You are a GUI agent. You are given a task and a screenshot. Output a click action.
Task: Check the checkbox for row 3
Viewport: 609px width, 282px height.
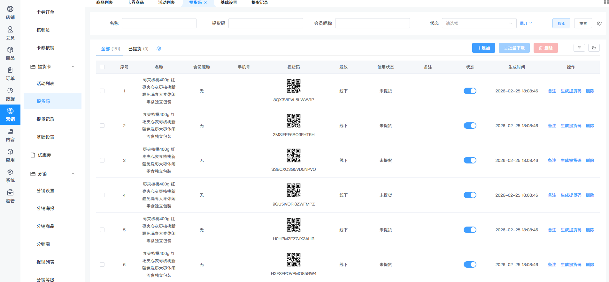102,160
